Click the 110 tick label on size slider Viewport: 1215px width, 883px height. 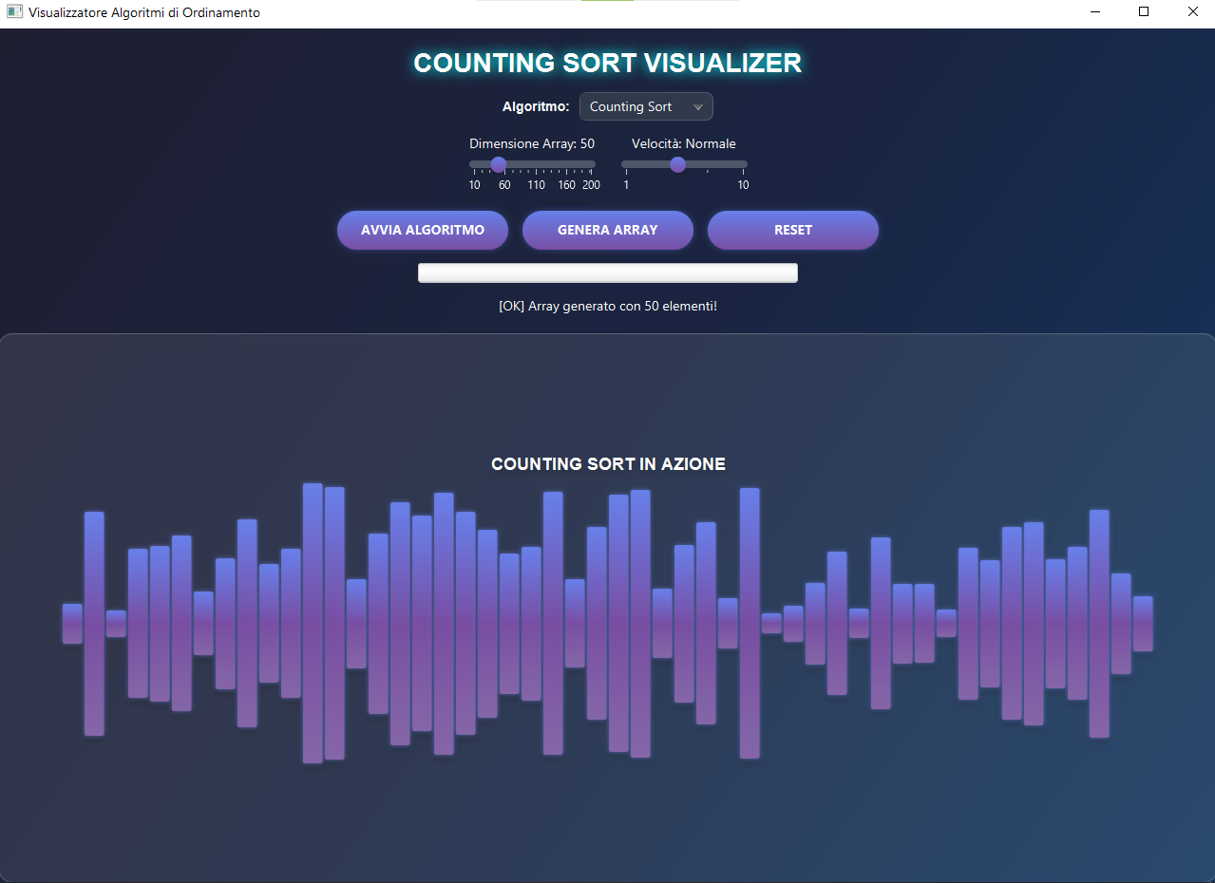click(537, 185)
